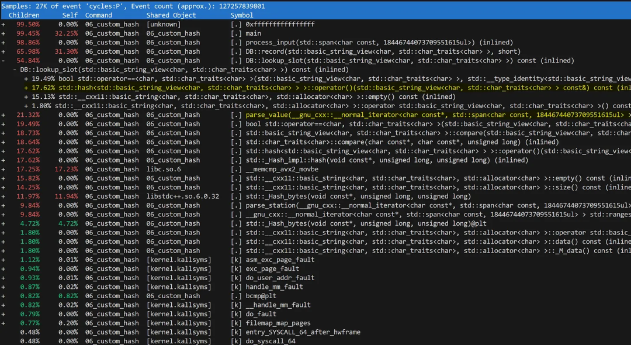Click the Command column header
Screen dimensions: 631x345
pos(99,15)
